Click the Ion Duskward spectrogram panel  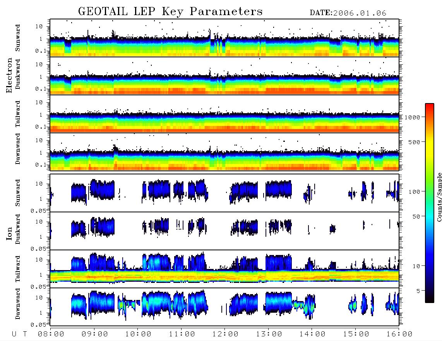pyautogui.click(x=224, y=231)
